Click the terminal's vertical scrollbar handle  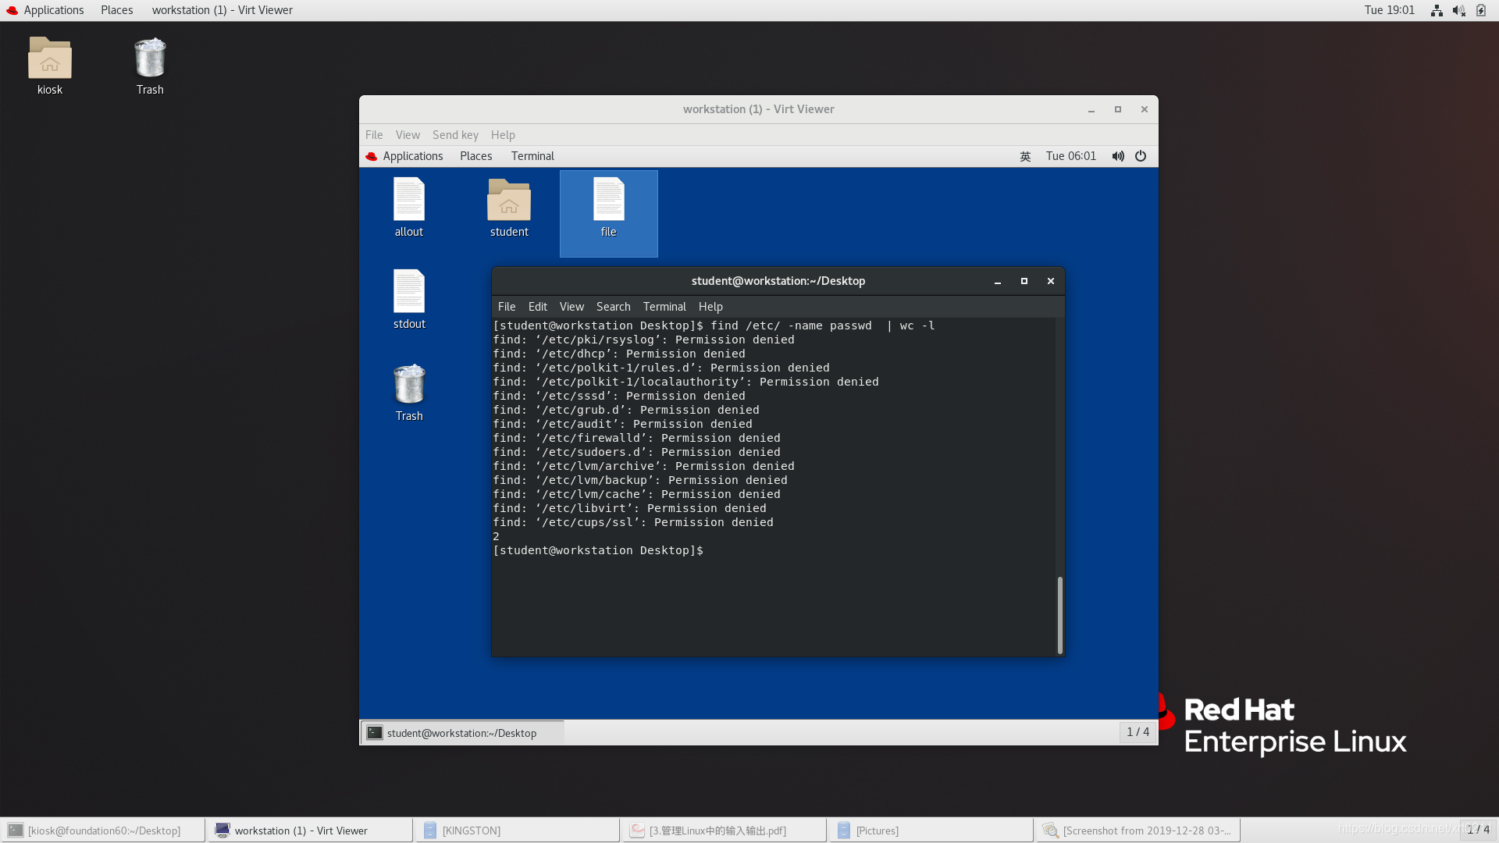click(x=1059, y=614)
